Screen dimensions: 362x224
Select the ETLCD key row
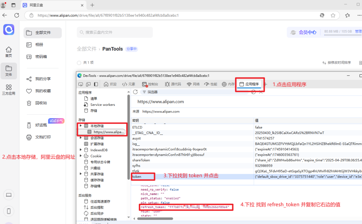pyautogui.click(x=246, y=127)
